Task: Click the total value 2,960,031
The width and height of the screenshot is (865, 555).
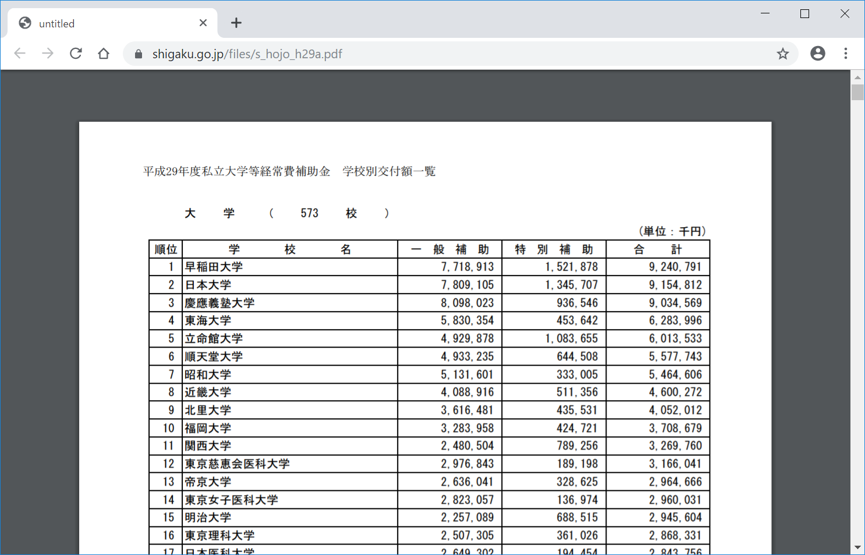Action: tap(675, 500)
